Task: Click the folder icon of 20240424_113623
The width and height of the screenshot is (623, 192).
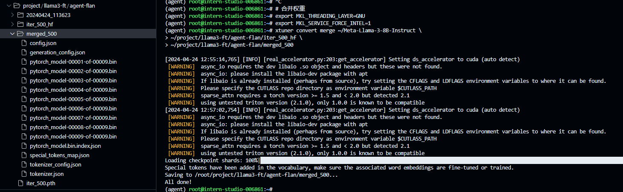Action: (20, 15)
